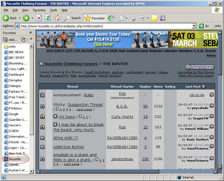Click the Go button beside address bar

click(204, 26)
